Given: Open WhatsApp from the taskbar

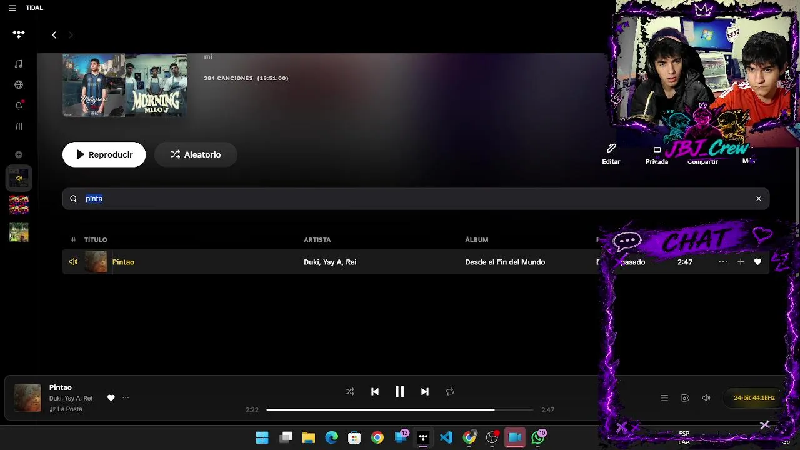Looking at the screenshot, I should [538, 437].
